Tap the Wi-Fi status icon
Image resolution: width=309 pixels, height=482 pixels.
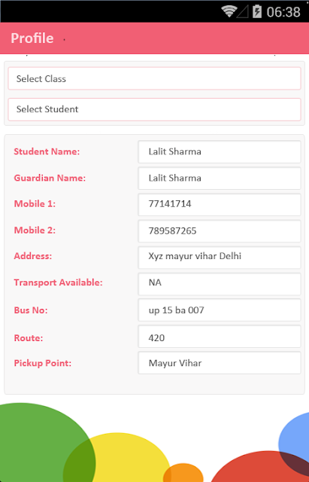(229, 11)
